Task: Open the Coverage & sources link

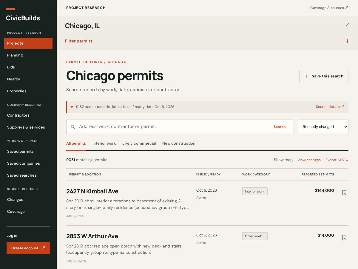Action: coord(329,8)
